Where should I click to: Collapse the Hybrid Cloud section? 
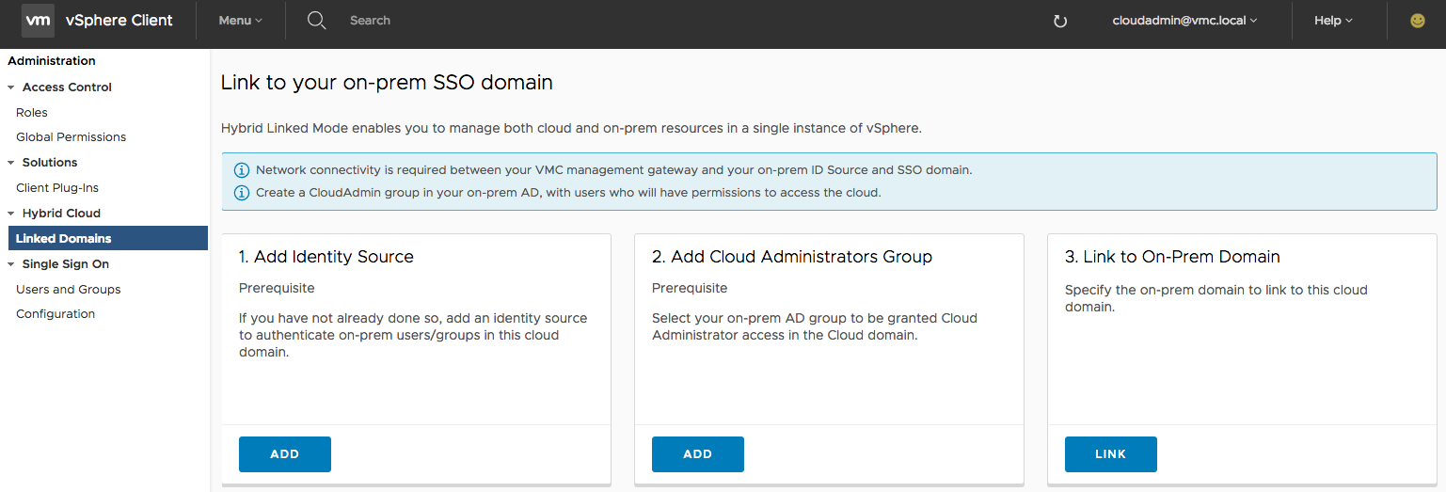click(11, 214)
